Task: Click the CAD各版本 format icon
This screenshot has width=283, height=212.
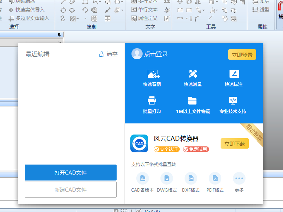Action: (143, 178)
